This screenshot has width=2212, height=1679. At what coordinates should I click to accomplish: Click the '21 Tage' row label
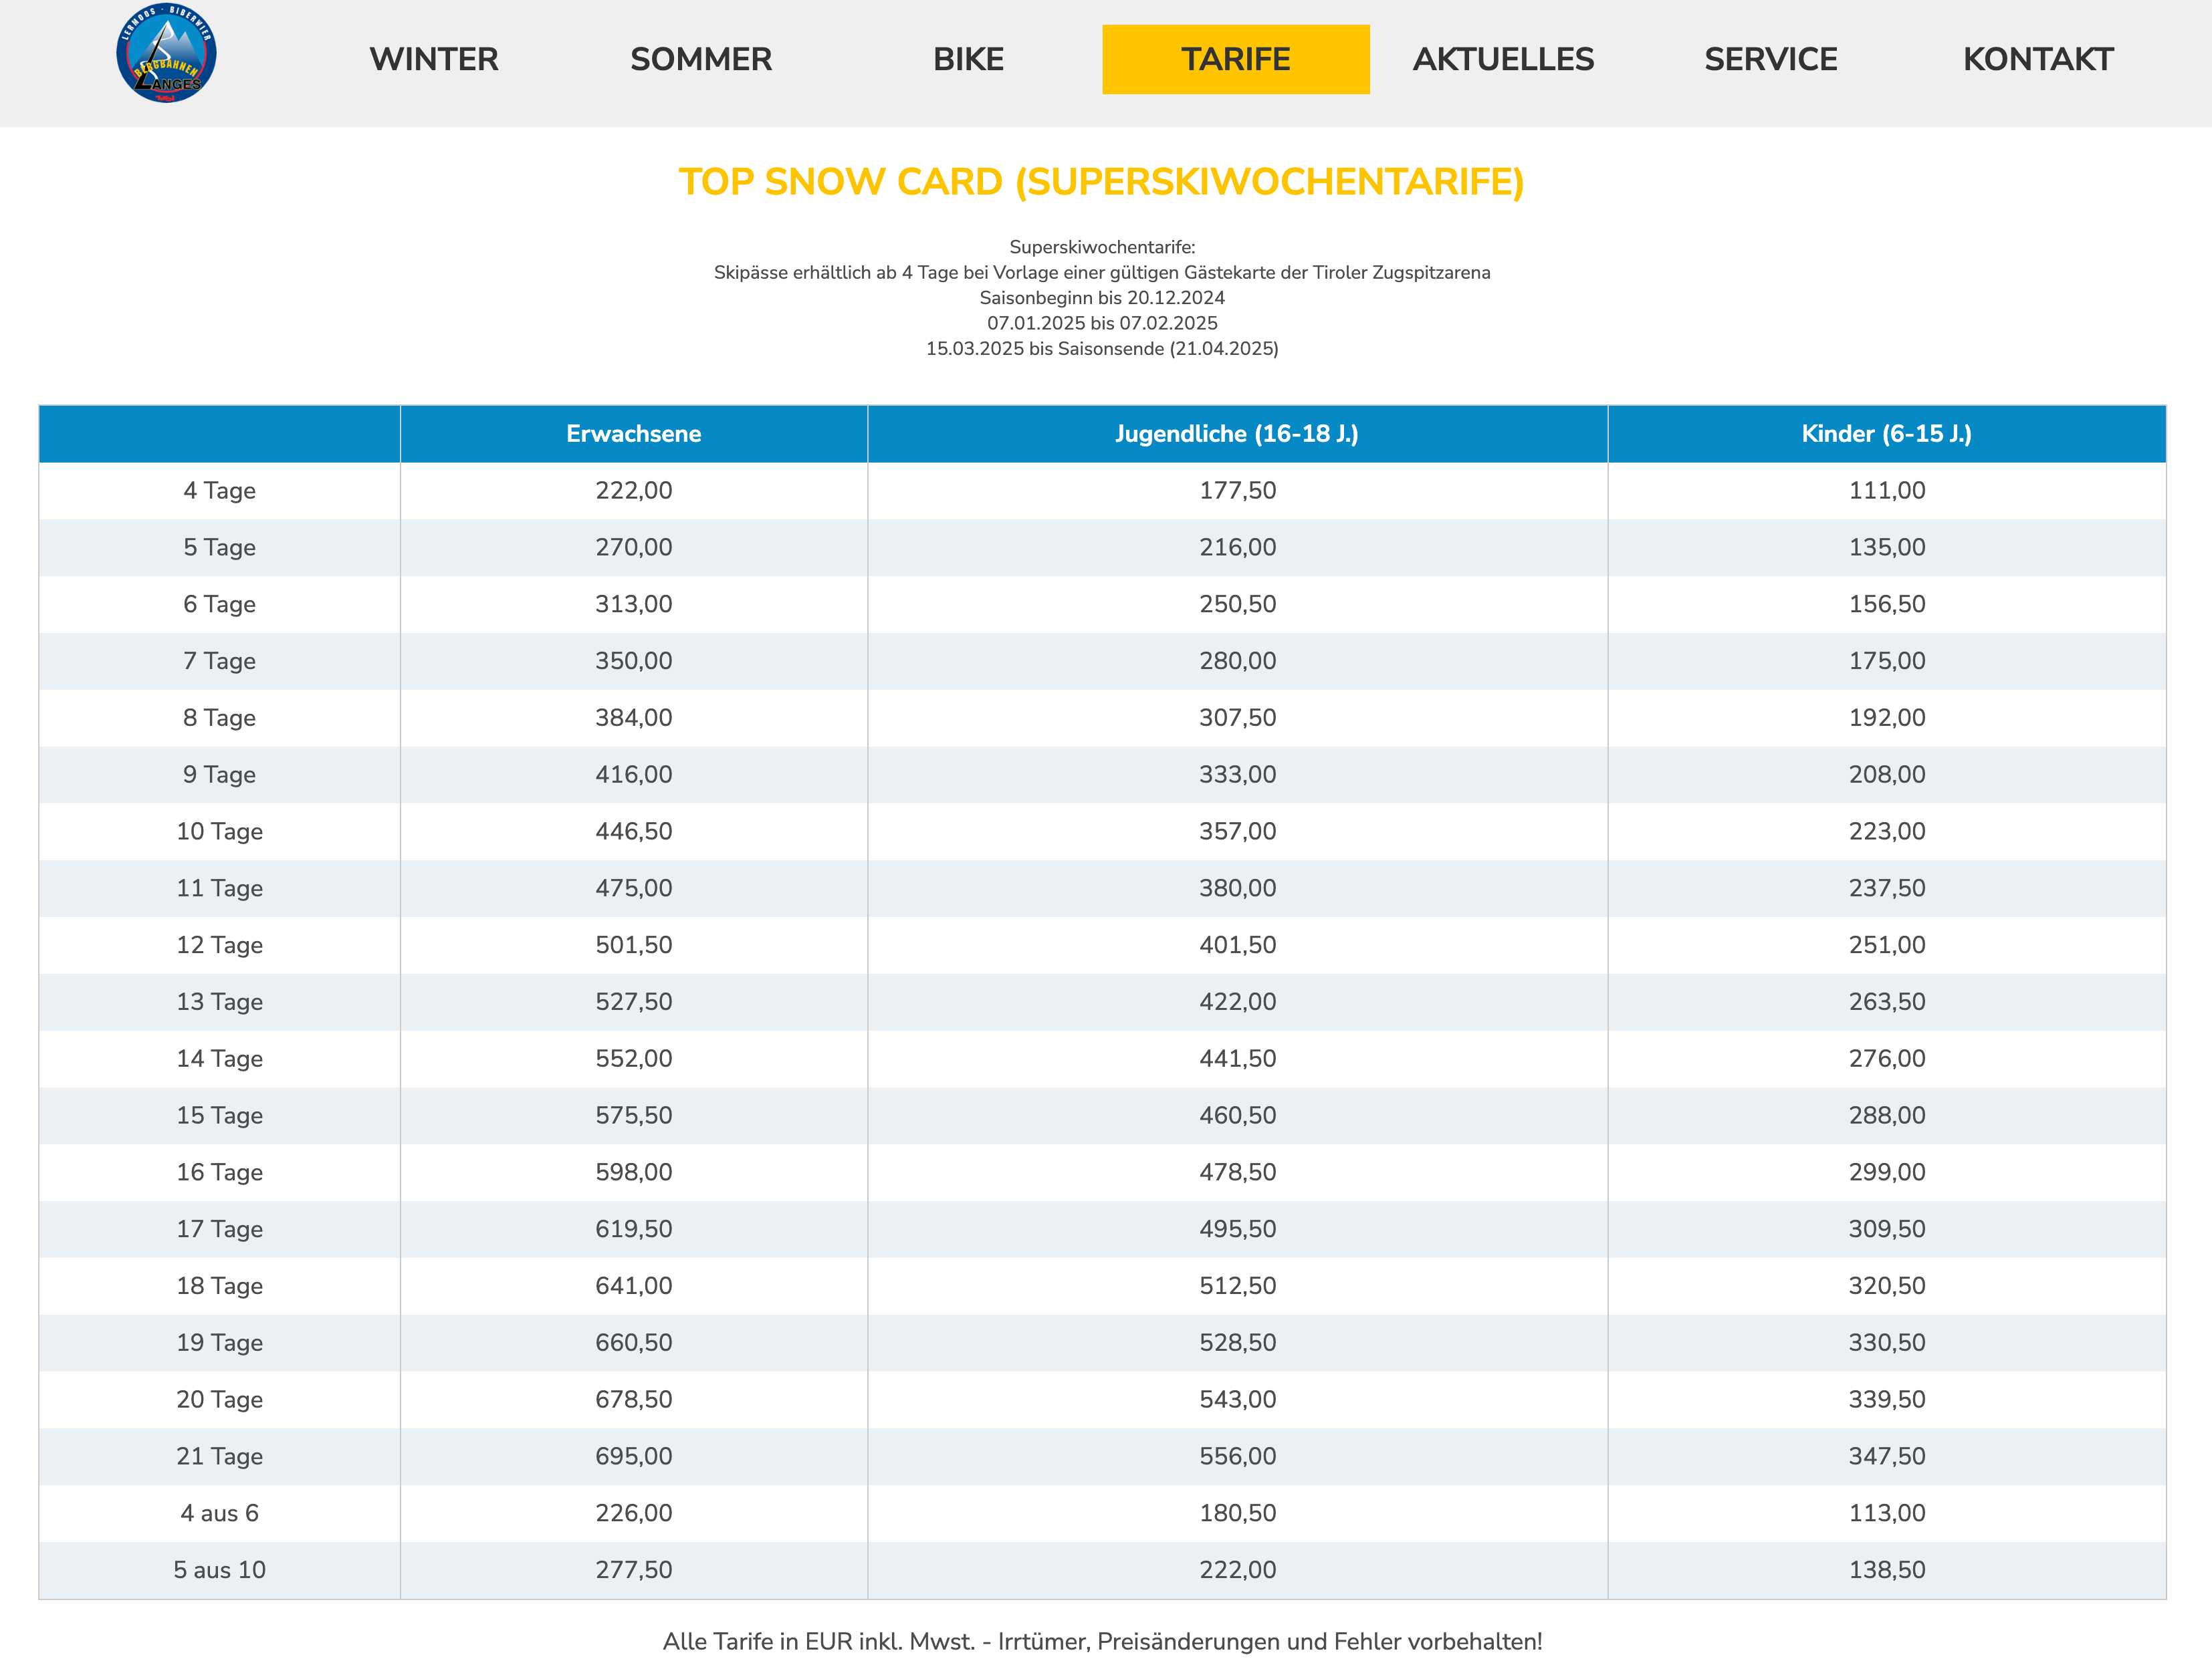[219, 1457]
